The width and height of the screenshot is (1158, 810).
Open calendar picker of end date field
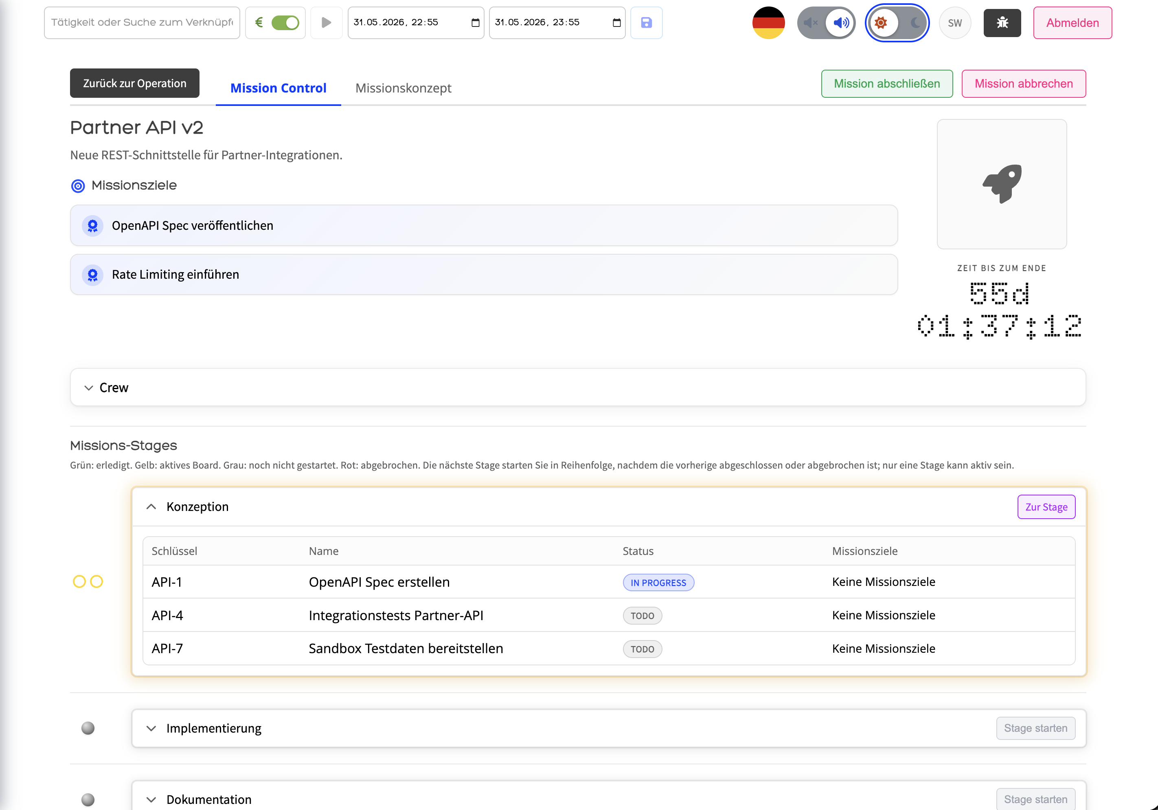coord(616,23)
